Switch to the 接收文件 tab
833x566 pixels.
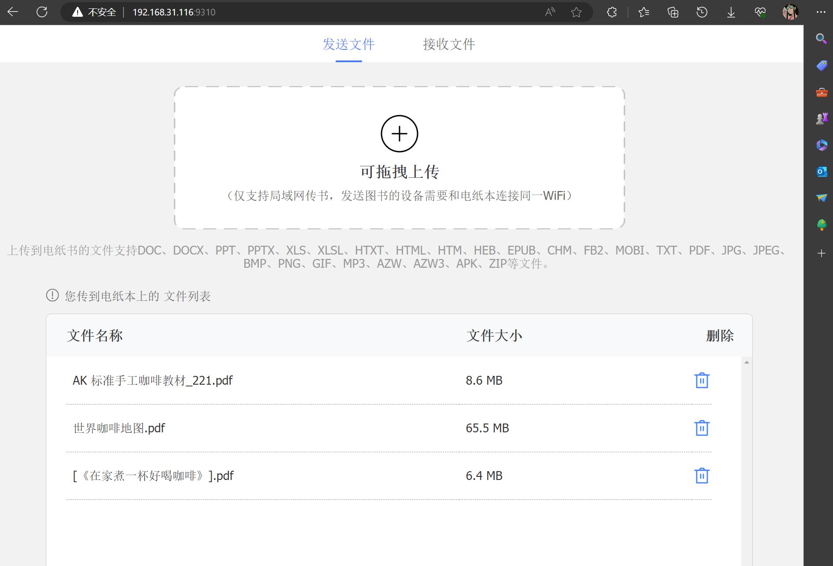(x=448, y=44)
